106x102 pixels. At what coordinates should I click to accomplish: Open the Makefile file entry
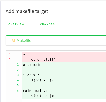coord(56,40)
